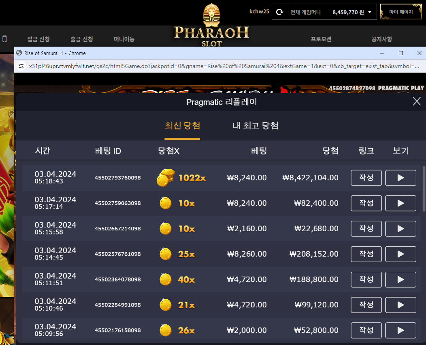Click 작성 button for the 21x win

[366, 305]
